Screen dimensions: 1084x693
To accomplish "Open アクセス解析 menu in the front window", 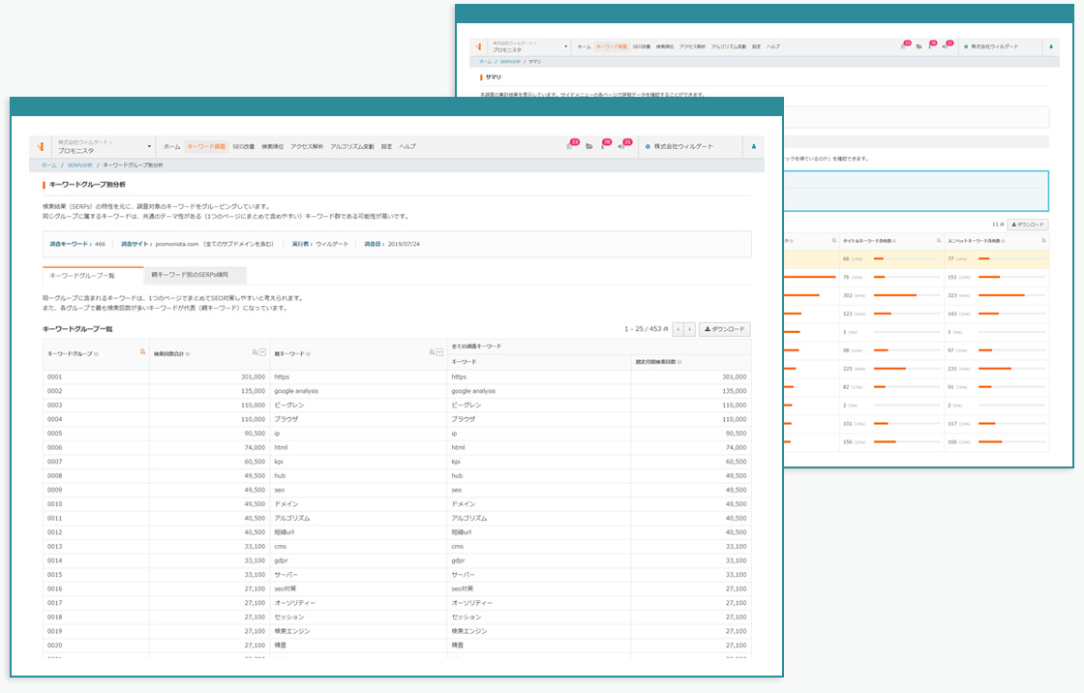I will [307, 146].
